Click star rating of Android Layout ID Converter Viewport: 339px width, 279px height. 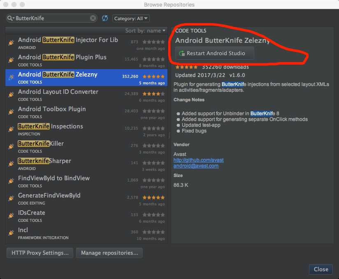[153, 94]
